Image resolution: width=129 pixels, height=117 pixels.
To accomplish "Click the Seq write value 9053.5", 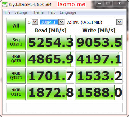I will 99,42.
